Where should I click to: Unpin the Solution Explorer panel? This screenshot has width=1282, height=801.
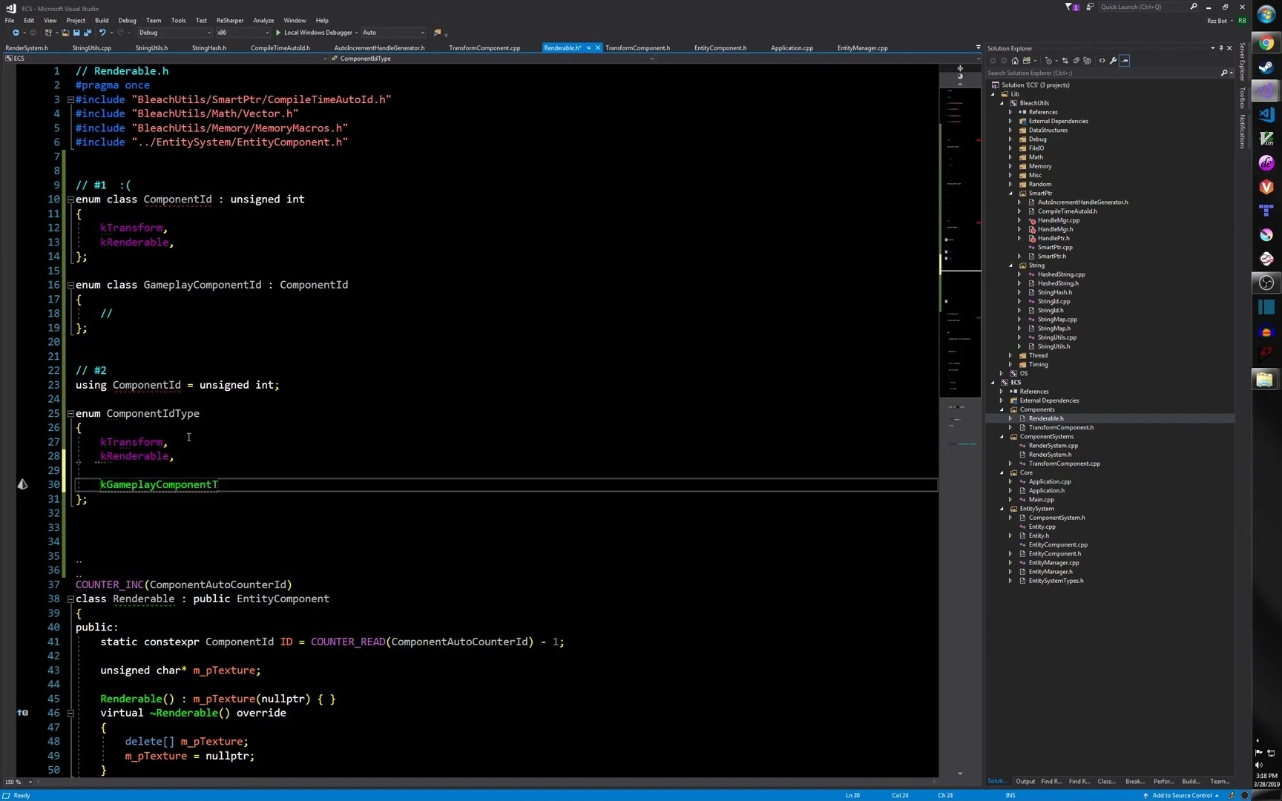coord(1220,47)
